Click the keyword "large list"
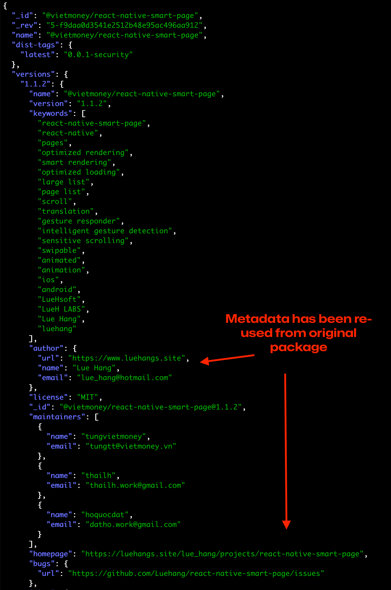Image resolution: width=391 pixels, height=590 pixels. (64, 182)
